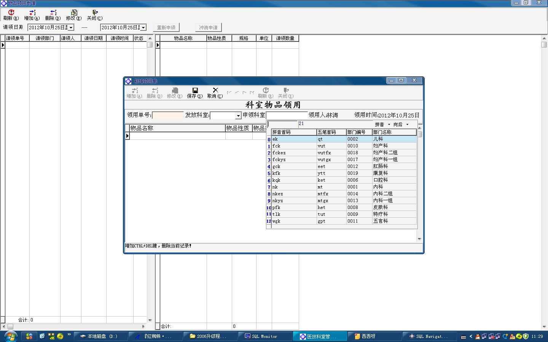Select department 妇产科一组
The width and height of the screenshot is (548, 342).
coord(344,160)
